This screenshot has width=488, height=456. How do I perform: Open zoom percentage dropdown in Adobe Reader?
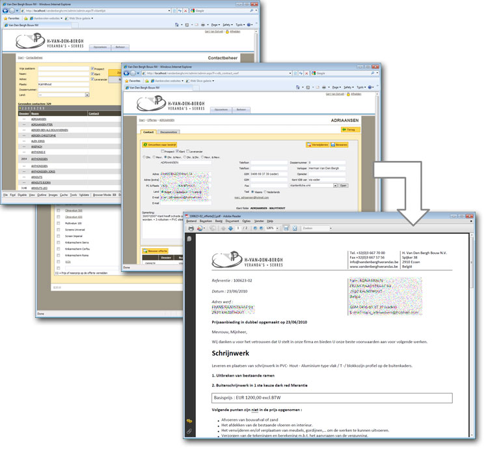tap(277, 229)
